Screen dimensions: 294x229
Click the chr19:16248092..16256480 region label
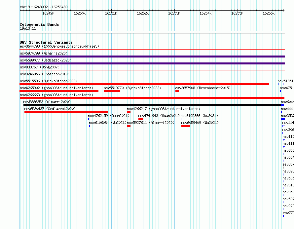tap(44, 7)
